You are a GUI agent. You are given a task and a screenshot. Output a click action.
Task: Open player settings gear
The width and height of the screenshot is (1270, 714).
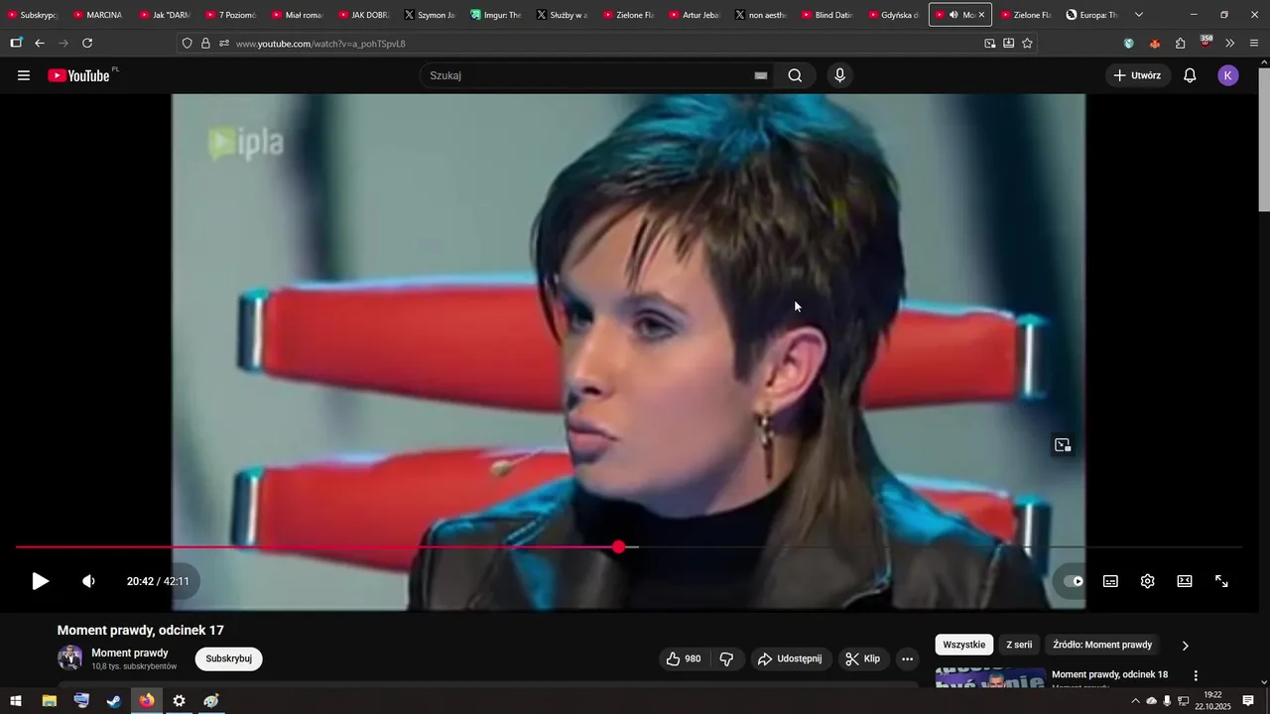1148,581
